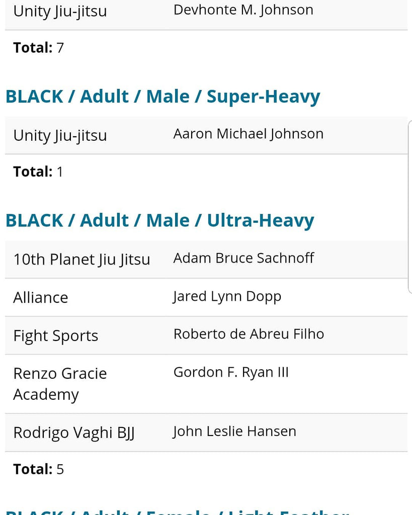Click the name Gordon F. Ryan III
412x515 pixels.
click(x=231, y=373)
